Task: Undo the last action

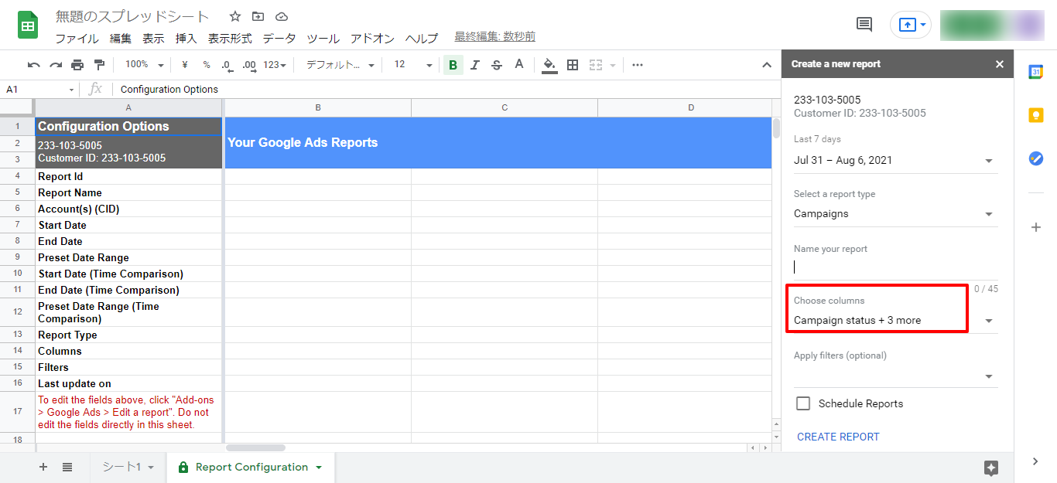Action: tap(33, 65)
